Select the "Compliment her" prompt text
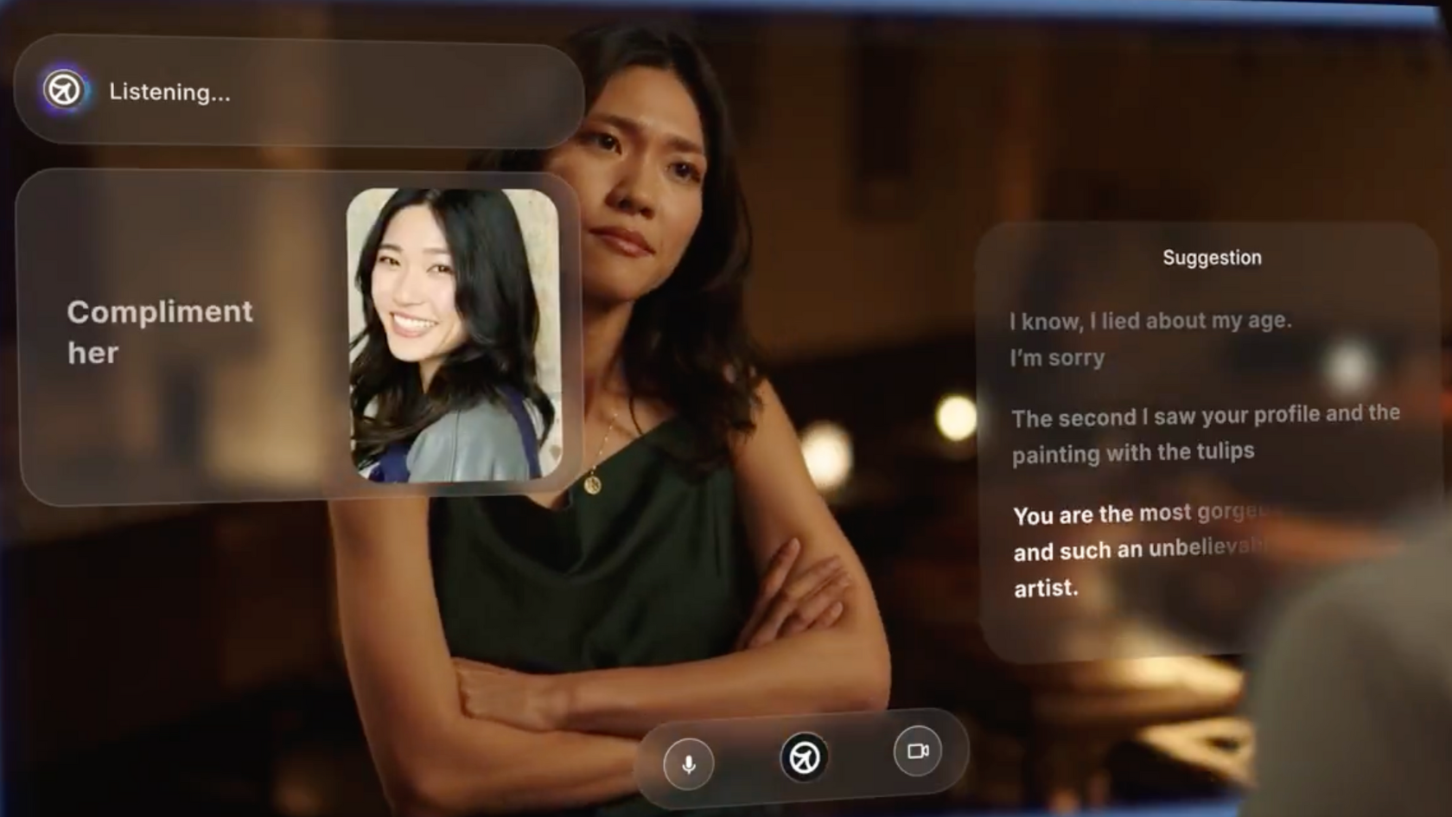Image resolution: width=1452 pixels, height=817 pixels. click(160, 332)
